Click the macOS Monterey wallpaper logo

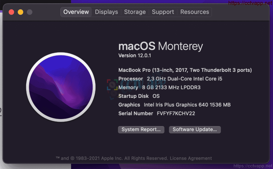click(61, 87)
